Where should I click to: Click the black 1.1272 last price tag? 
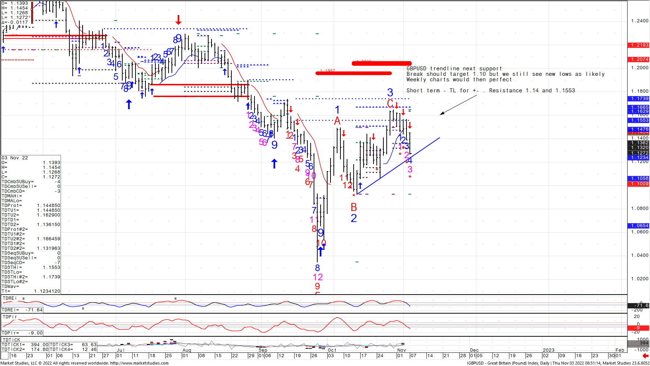click(x=638, y=153)
